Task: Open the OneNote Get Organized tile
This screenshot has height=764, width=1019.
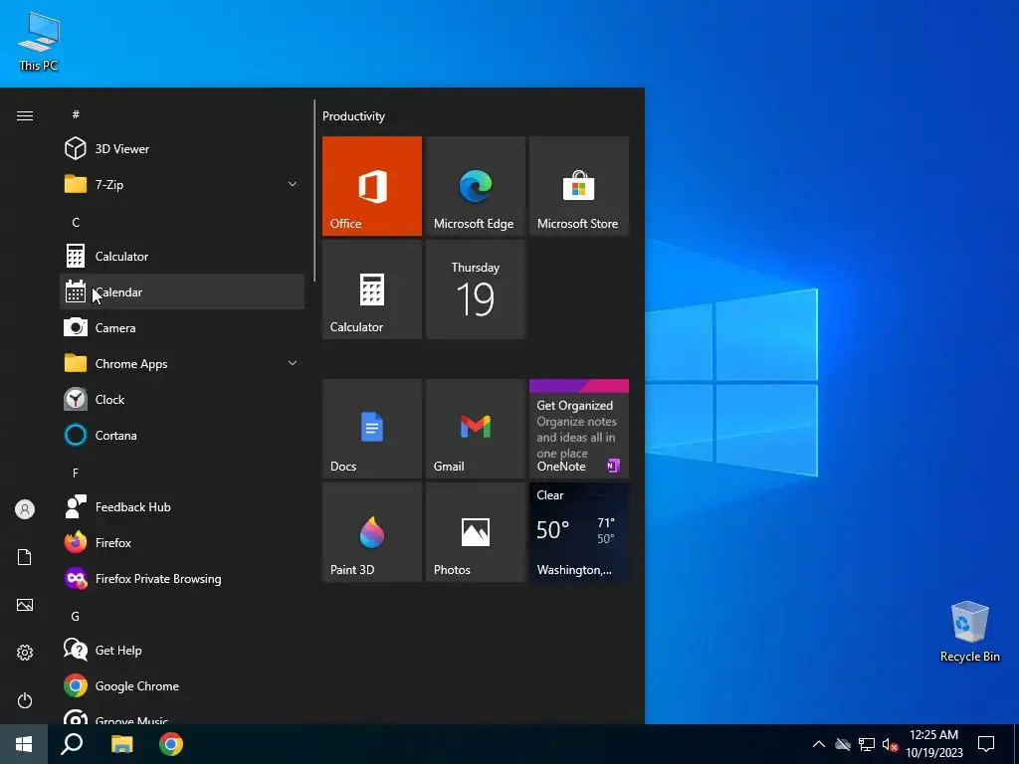Action: coord(579,429)
